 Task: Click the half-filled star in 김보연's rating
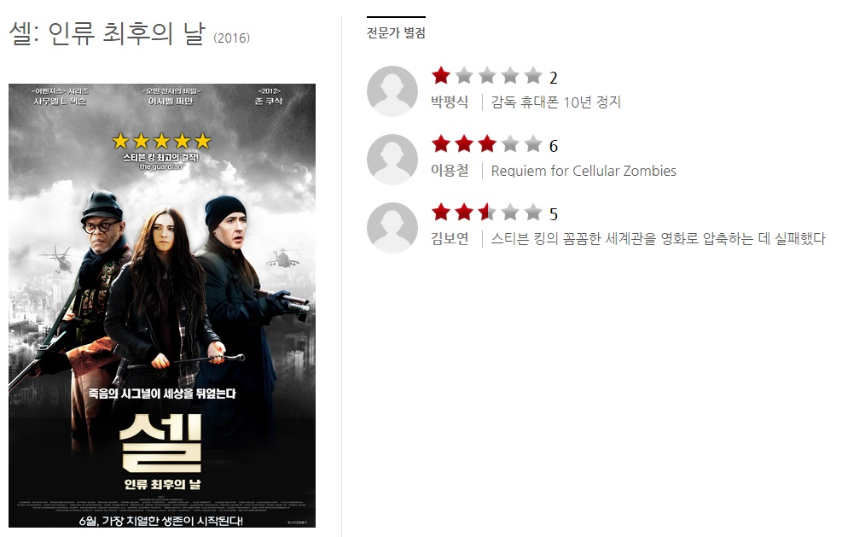click(x=487, y=213)
